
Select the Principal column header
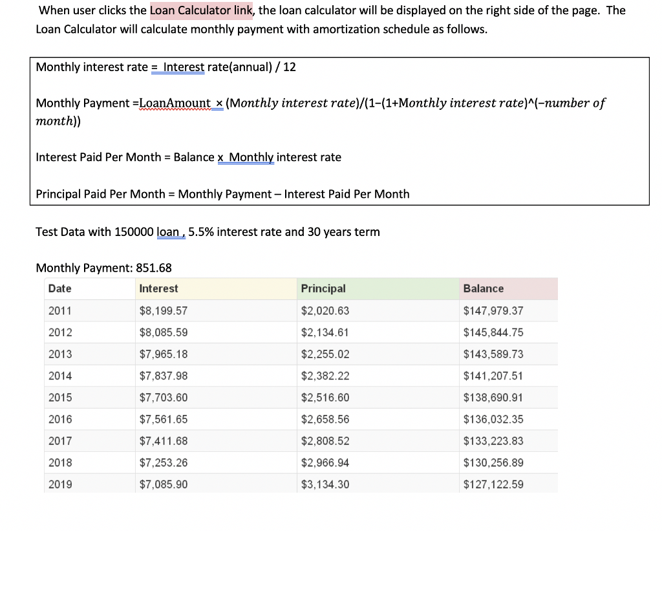(378, 289)
